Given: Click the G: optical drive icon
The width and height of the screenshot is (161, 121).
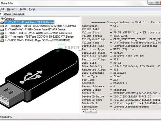Looking at the screenshot, I should 2,37.
